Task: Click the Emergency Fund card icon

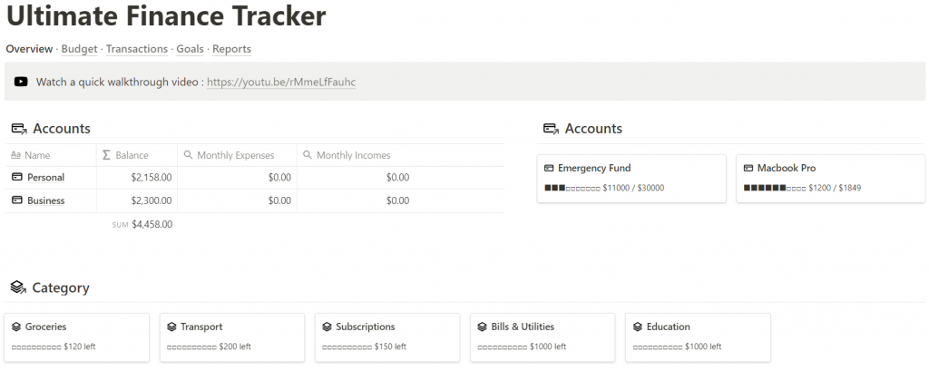Action: [549, 169]
